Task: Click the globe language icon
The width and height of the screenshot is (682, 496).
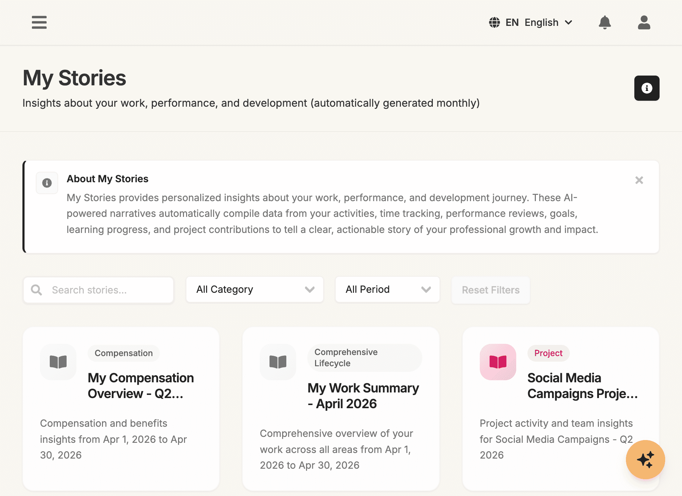Action: click(x=494, y=22)
